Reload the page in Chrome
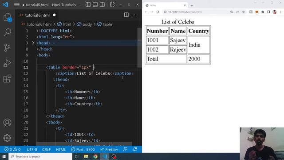Viewport: 284px width, 160px height. (158, 12)
